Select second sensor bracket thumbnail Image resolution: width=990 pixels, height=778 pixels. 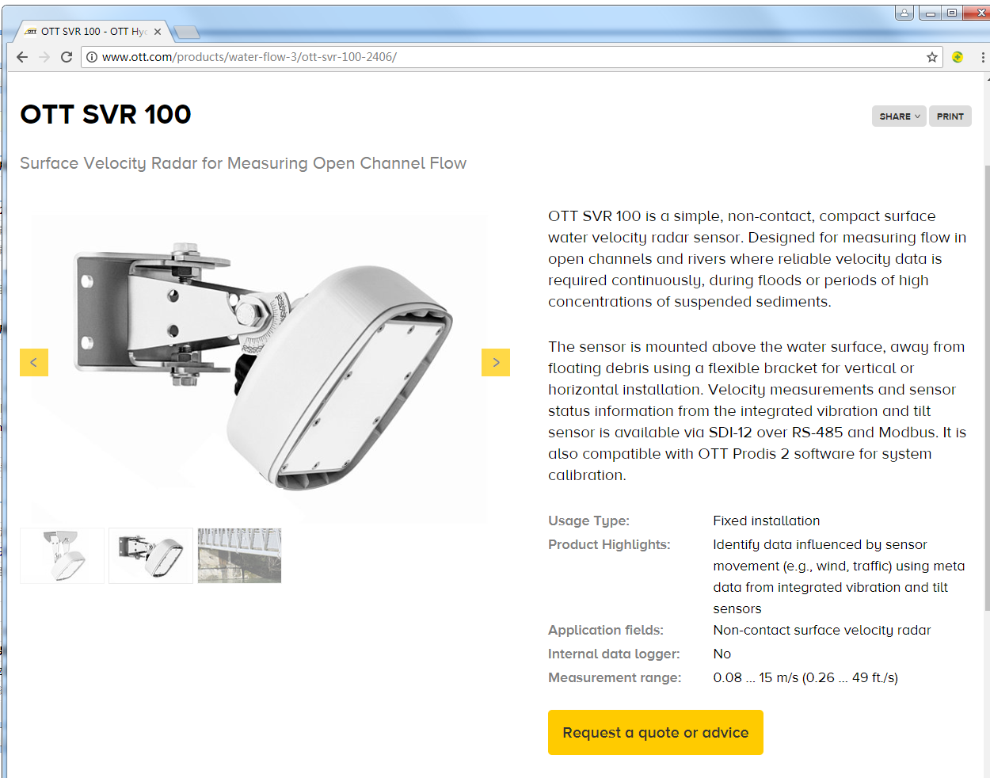150,555
